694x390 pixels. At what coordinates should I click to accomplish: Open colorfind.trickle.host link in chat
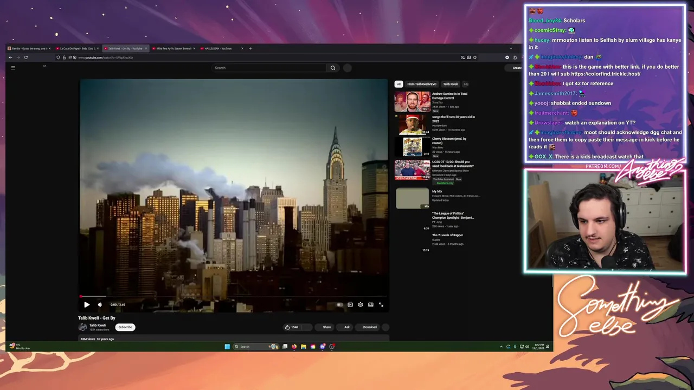click(605, 74)
